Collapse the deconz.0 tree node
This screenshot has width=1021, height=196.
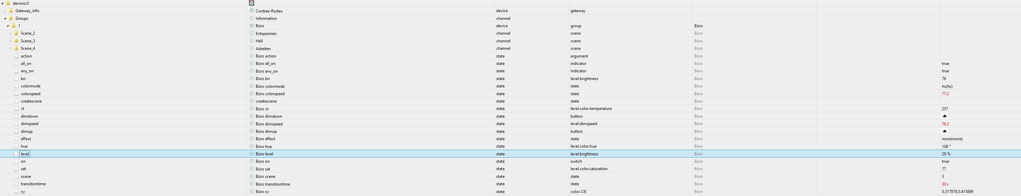(x=2, y=3)
